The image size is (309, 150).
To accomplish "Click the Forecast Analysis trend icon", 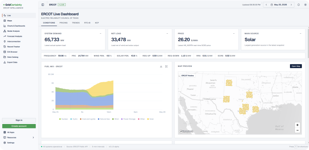I will point(5,36).
